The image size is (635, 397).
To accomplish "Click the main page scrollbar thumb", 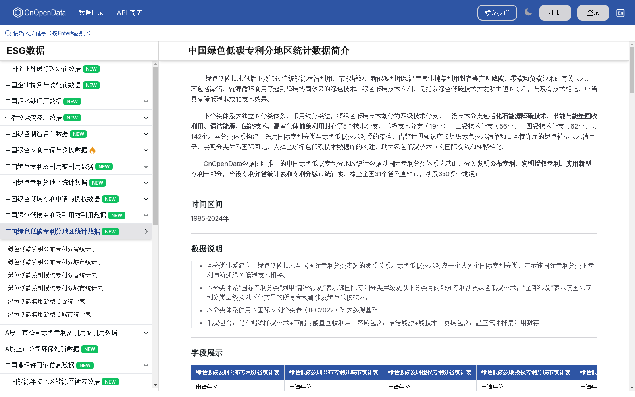I will pyautogui.click(x=632, y=70).
